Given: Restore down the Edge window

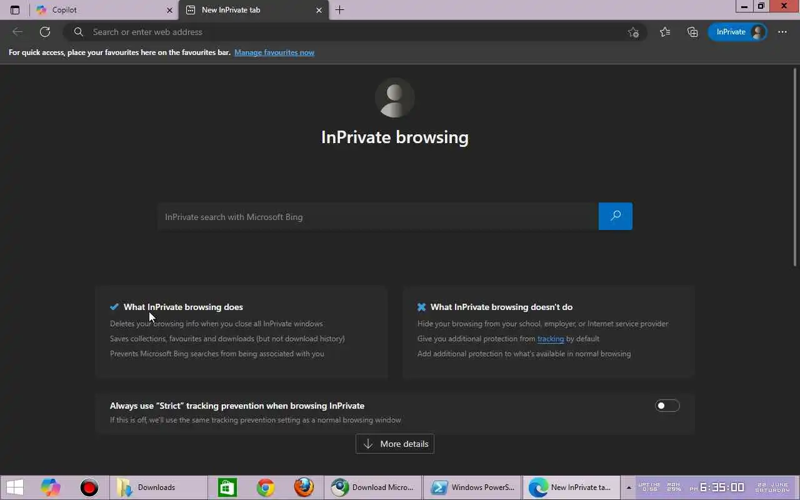Looking at the screenshot, I should pos(761,6).
